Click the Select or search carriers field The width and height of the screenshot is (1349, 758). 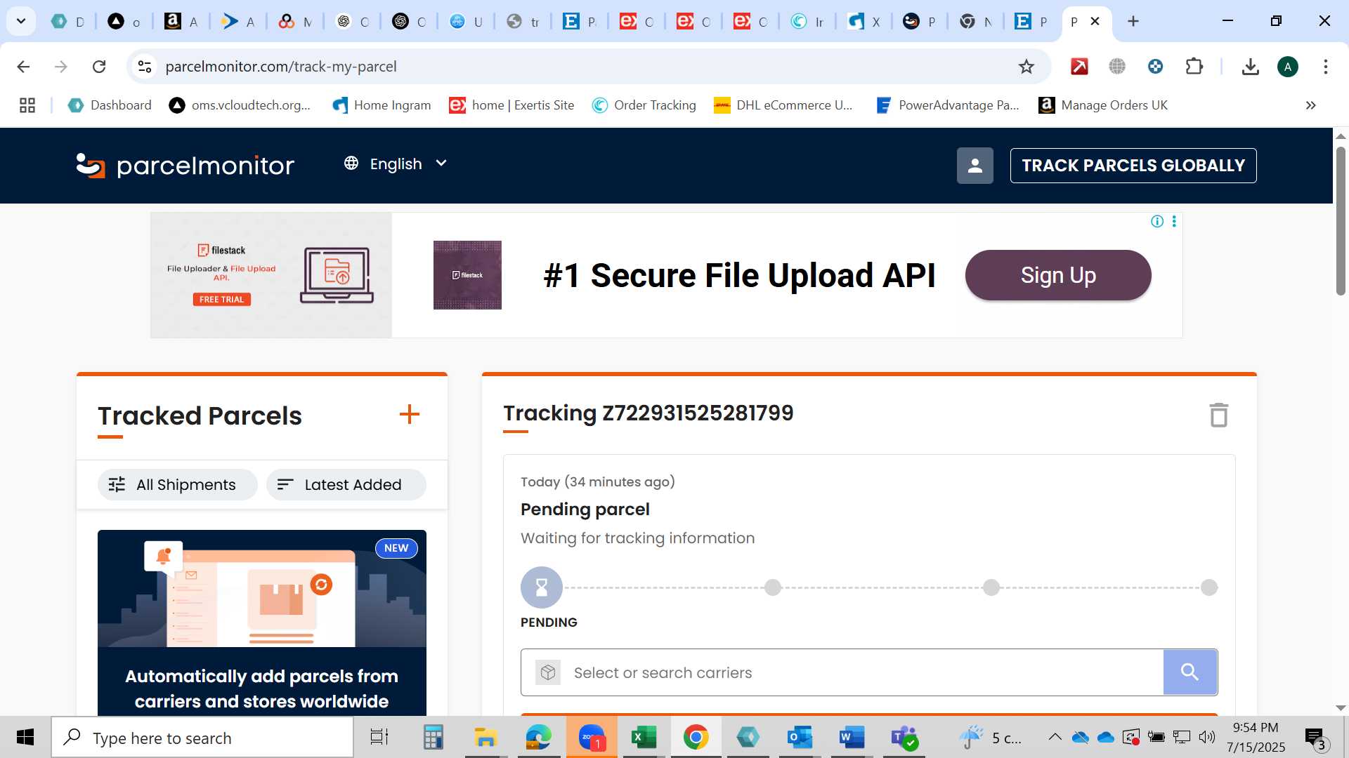[842, 672]
